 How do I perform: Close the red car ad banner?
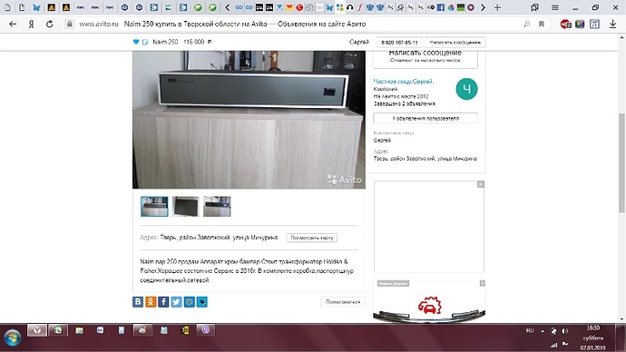(x=483, y=283)
